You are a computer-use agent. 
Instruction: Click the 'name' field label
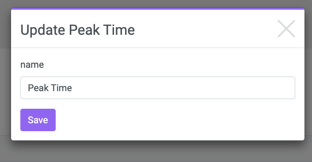[32, 65]
